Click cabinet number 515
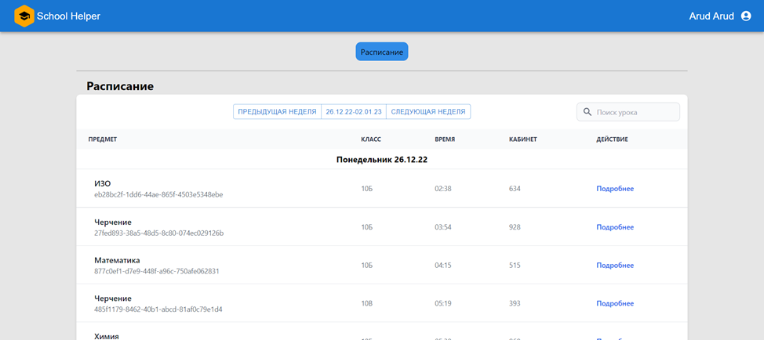764x340 pixels. tap(515, 266)
